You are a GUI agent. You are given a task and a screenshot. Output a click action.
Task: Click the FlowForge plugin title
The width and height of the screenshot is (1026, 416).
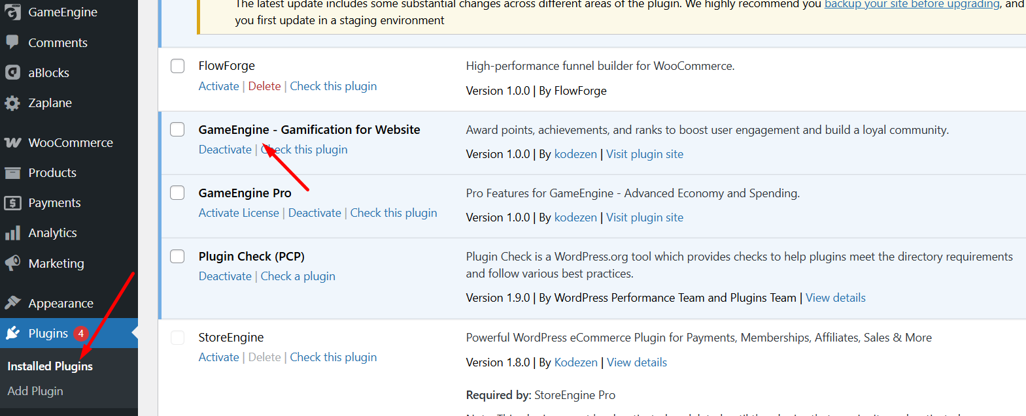[x=226, y=66]
